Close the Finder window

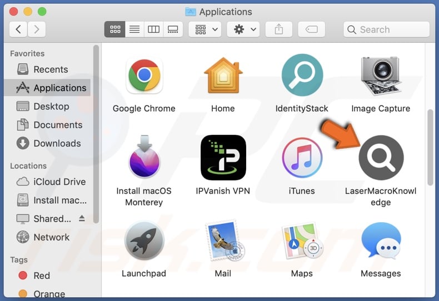point(13,12)
